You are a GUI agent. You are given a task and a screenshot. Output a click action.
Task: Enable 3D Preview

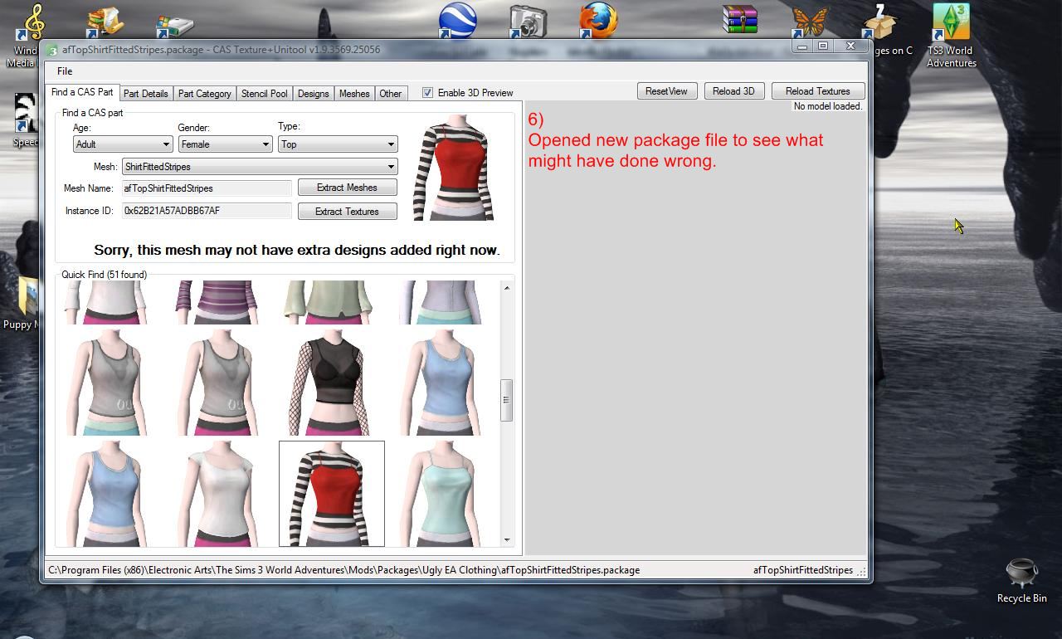427,92
